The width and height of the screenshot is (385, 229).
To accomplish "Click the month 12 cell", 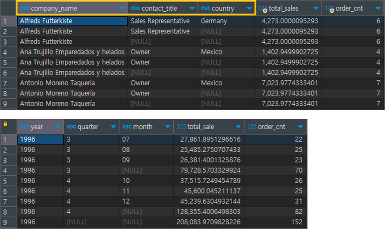I will coord(146,201).
